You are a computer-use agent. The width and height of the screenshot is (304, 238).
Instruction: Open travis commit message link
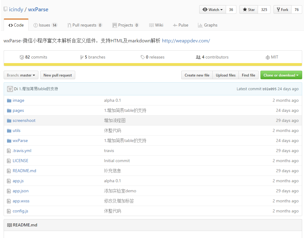pyautogui.click(x=109, y=151)
